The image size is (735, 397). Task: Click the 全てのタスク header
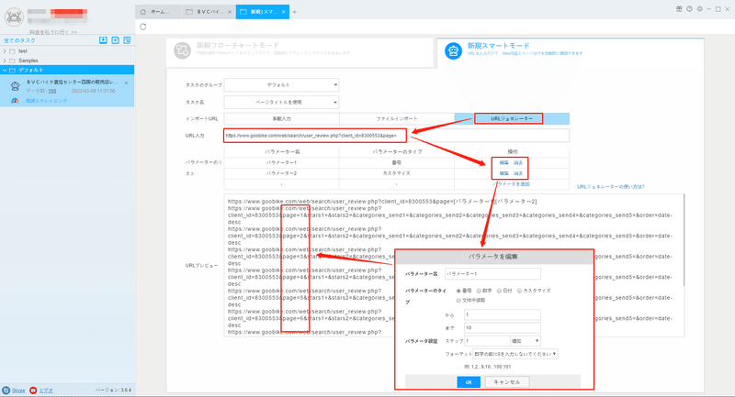click(19, 40)
